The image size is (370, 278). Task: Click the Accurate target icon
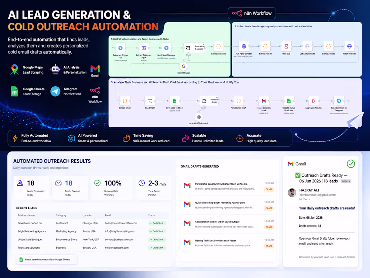click(x=240, y=138)
